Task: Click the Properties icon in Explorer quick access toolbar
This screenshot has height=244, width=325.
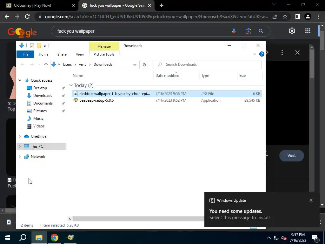Action: coord(32,45)
